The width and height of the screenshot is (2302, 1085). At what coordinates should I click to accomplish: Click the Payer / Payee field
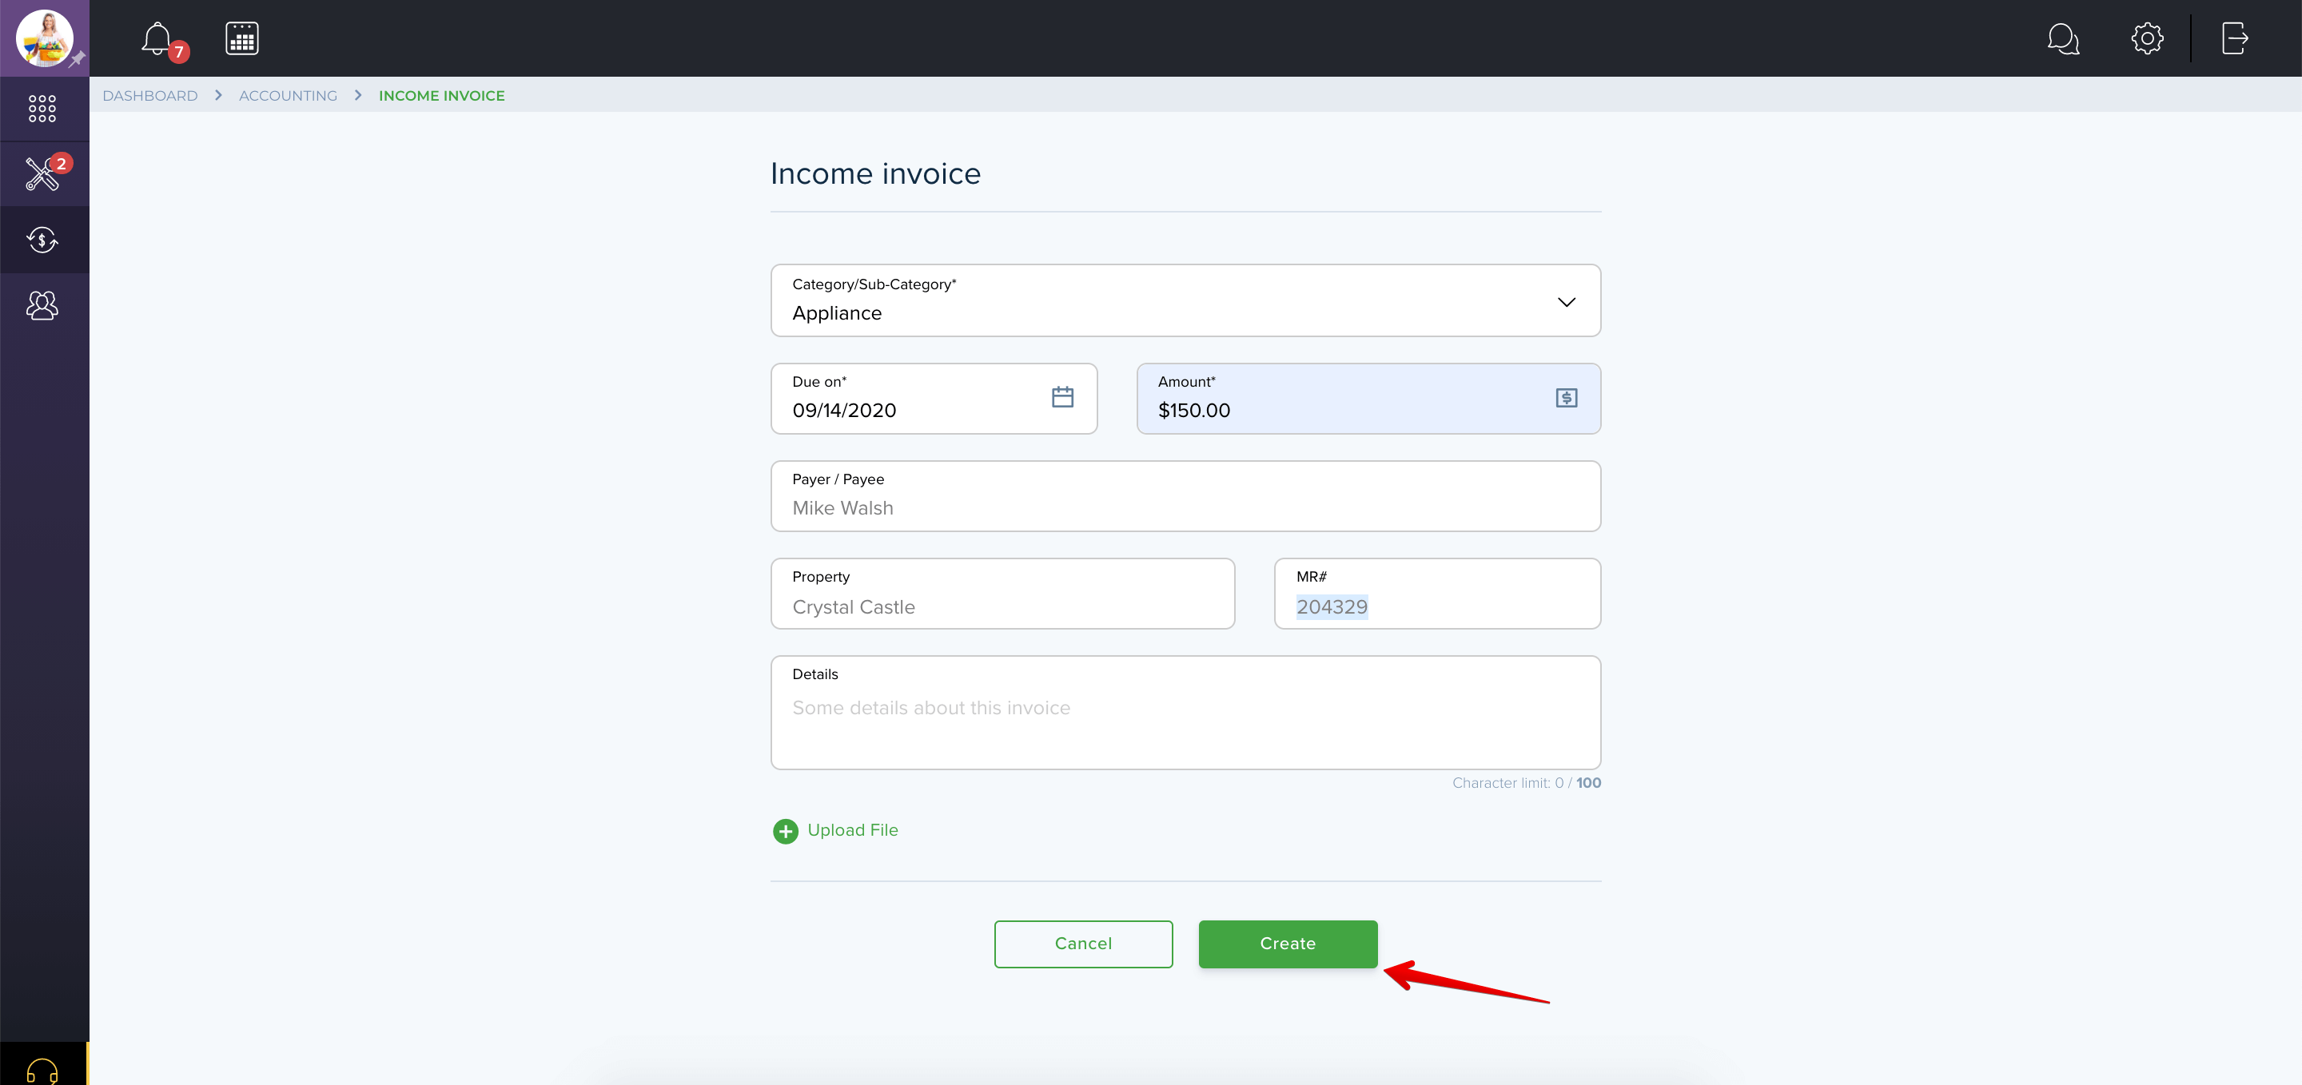1185,496
